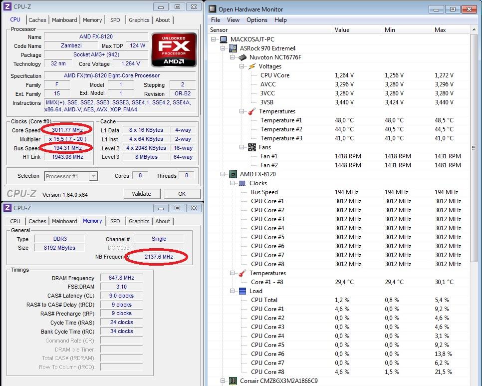
Task: Click the Nuvoton NCT6776F chip icon
Action: click(x=242, y=57)
